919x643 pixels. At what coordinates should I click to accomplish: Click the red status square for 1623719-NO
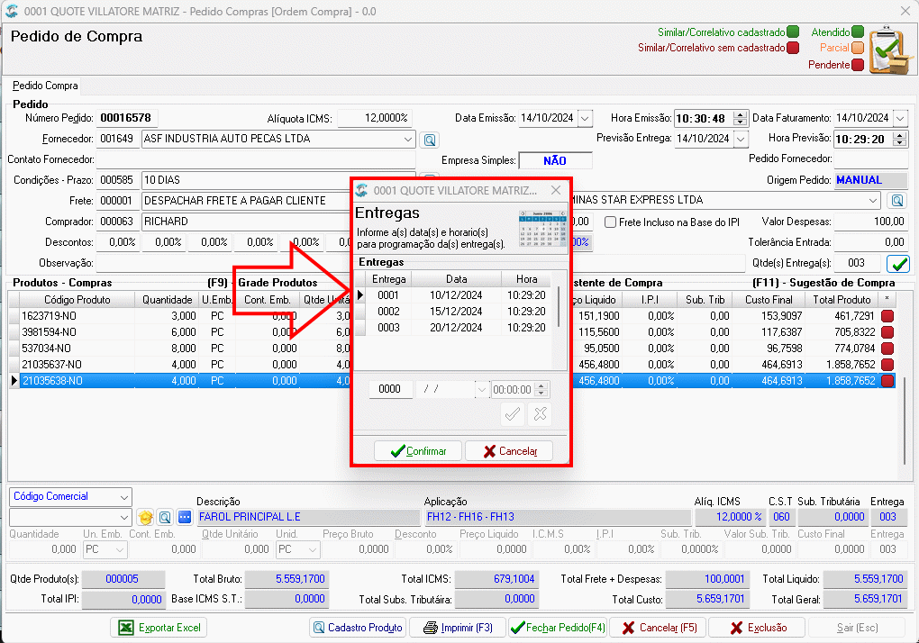coord(887,316)
